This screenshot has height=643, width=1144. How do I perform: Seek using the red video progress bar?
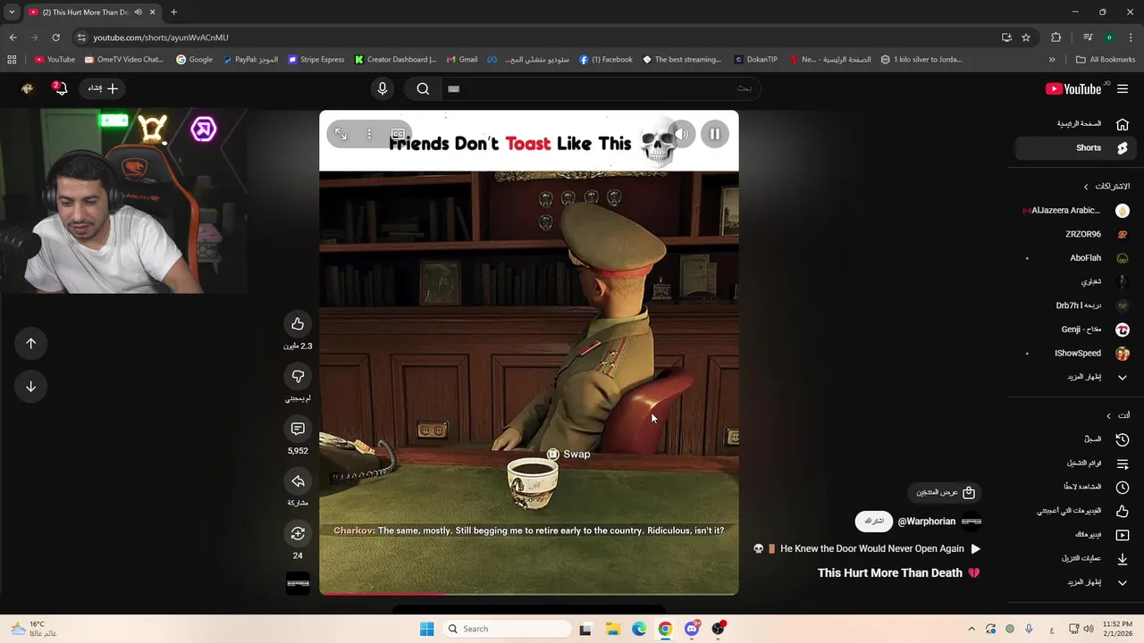(529, 593)
